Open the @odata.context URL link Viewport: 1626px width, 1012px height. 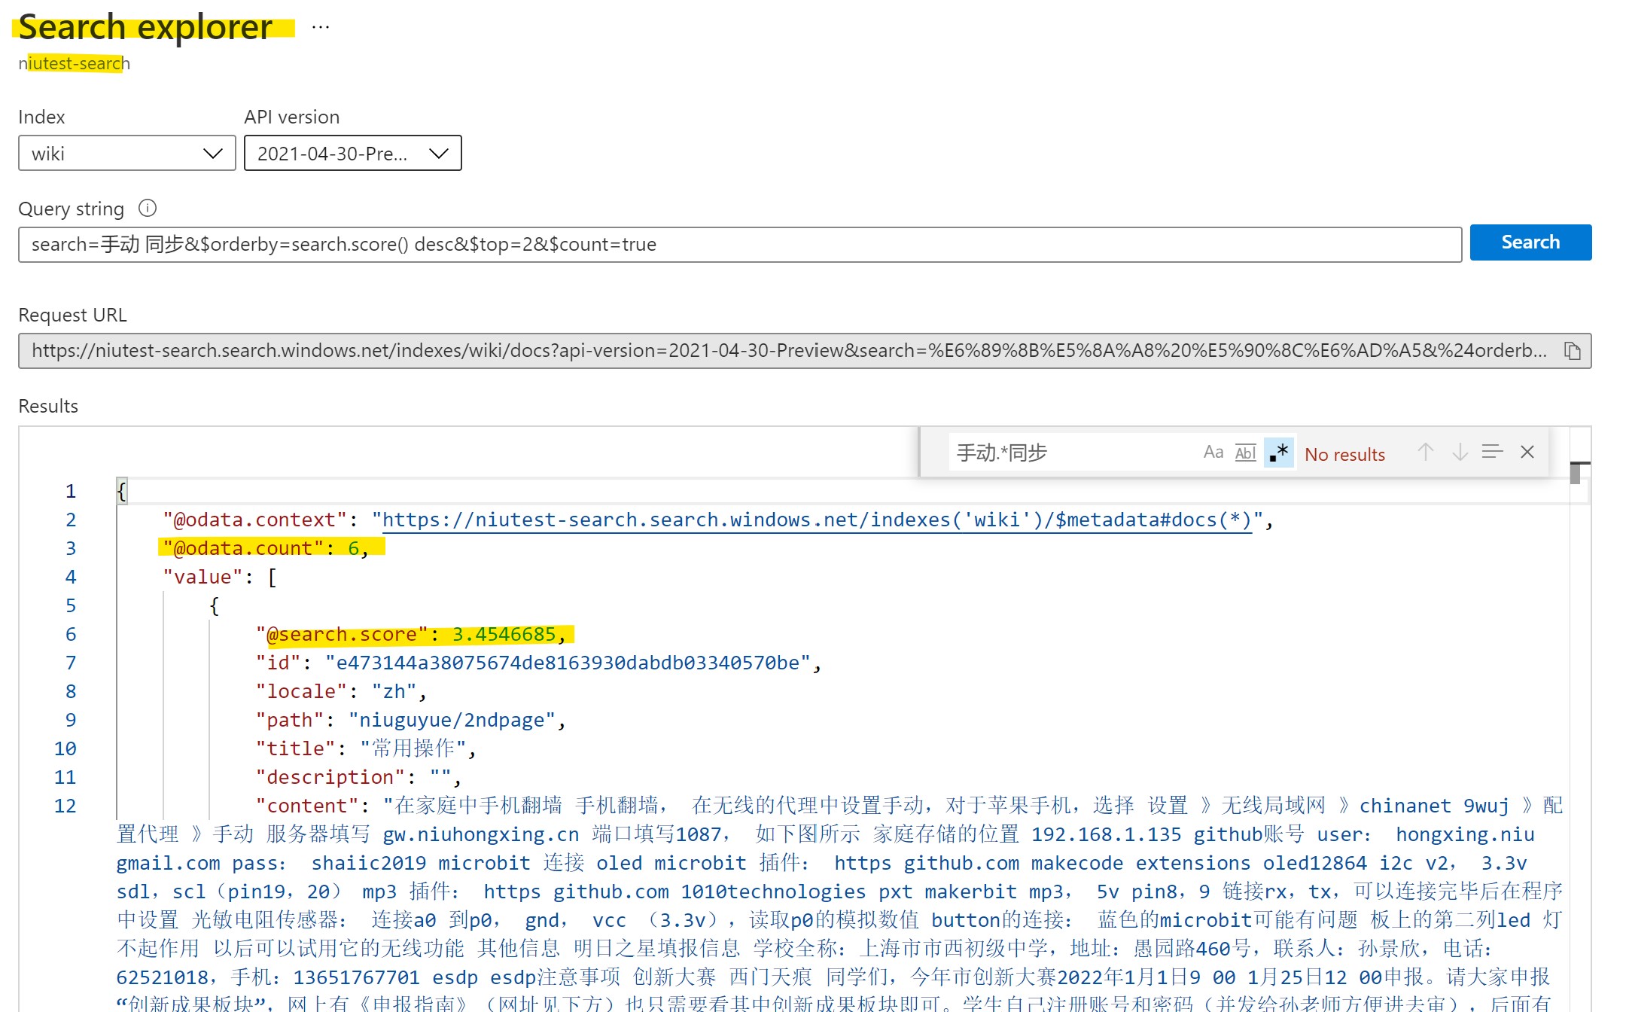coord(817,520)
